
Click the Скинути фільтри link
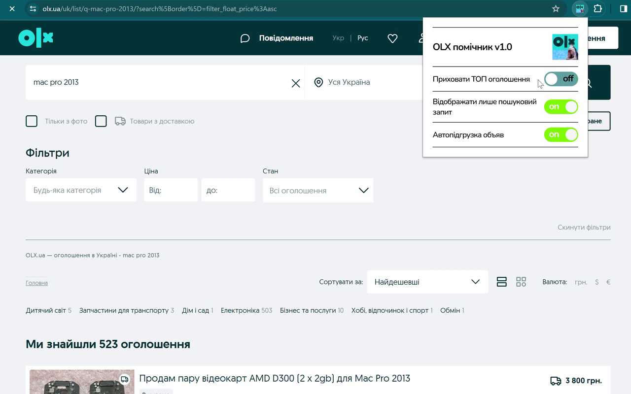pyautogui.click(x=584, y=227)
